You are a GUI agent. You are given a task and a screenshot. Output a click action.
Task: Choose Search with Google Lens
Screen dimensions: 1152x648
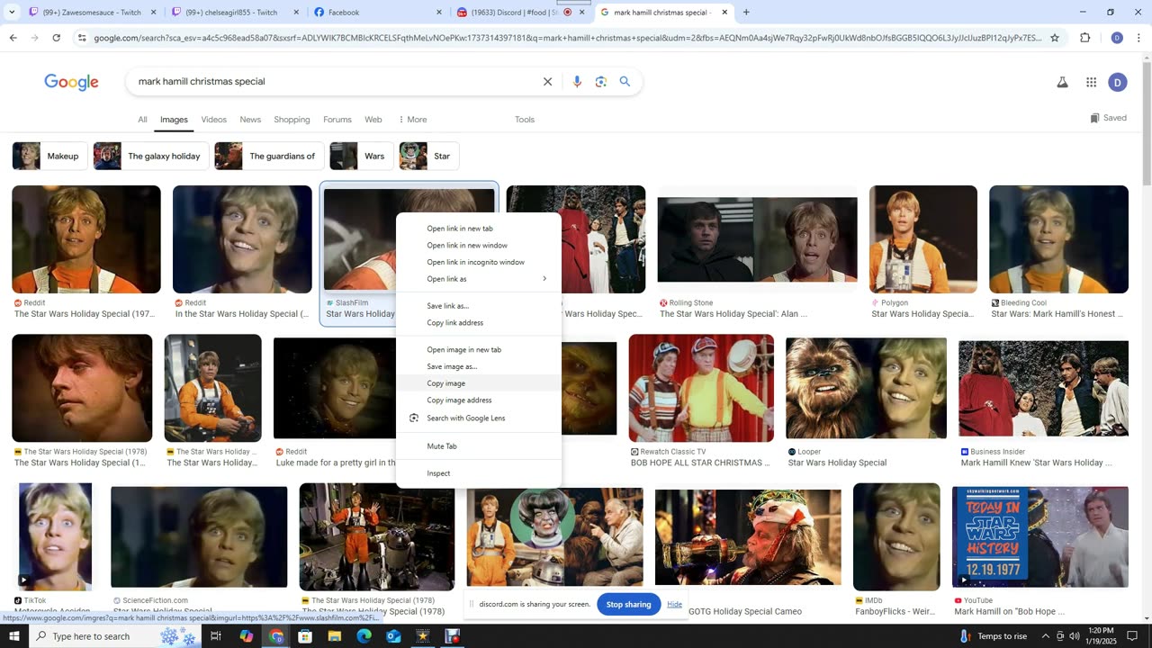point(479,418)
